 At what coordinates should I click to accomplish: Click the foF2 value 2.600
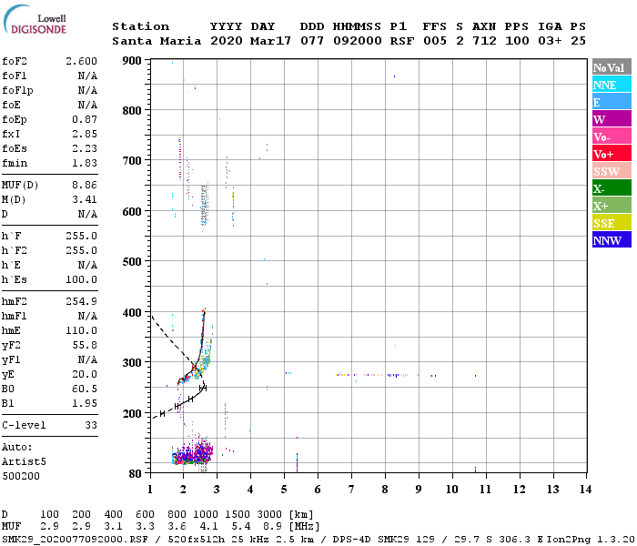82,61
